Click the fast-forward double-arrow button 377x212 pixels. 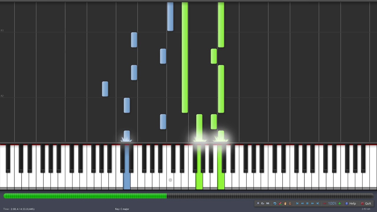pos(312,203)
